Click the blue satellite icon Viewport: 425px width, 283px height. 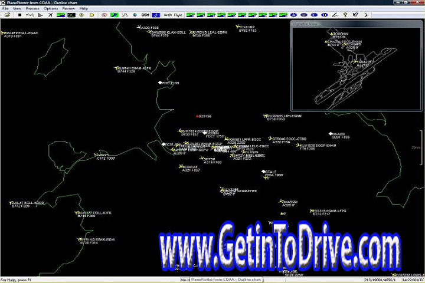tap(156, 15)
